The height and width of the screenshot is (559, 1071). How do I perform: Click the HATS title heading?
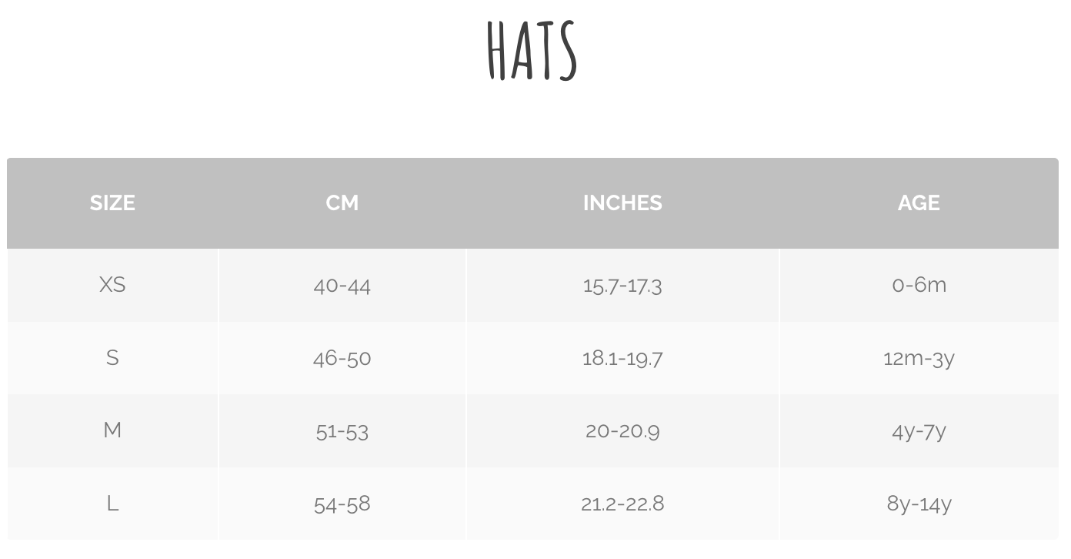[532, 51]
